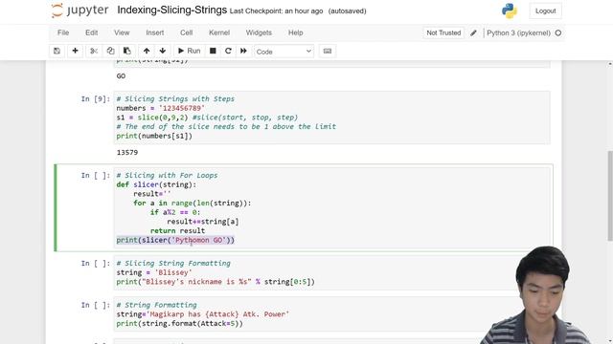The height and width of the screenshot is (344, 613).
Task: Open the View menu
Action: 122,32
